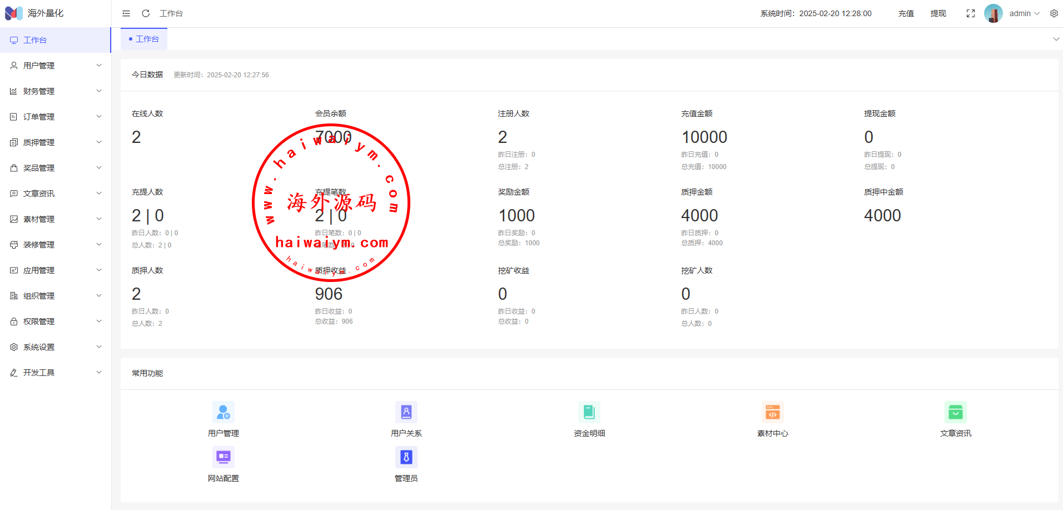The image size is (1063, 510).
Task: Open 网站配置 shortcut icon
Action: [223, 457]
